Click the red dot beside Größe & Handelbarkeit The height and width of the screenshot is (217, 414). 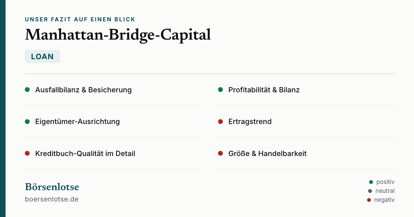pos(220,153)
